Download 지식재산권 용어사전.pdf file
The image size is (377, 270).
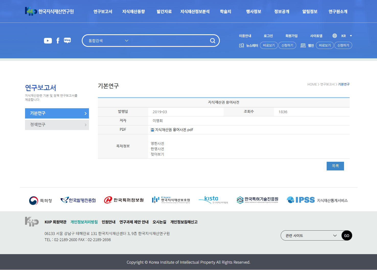[174, 130]
